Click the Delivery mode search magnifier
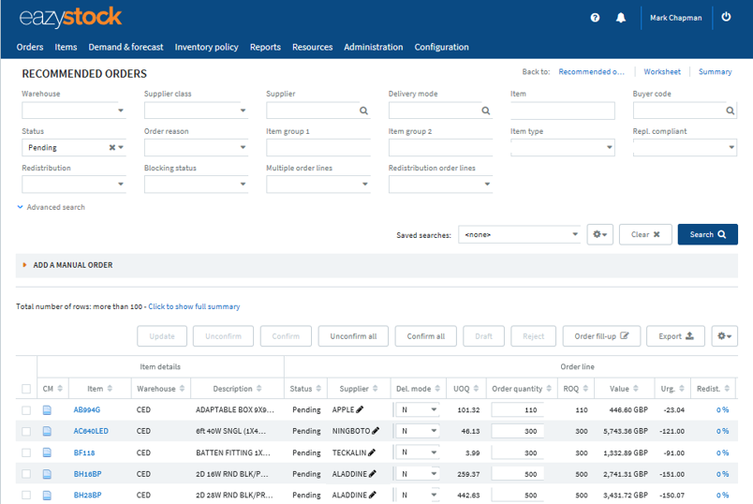This screenshot has height=504, width=753. coord(485,111)
